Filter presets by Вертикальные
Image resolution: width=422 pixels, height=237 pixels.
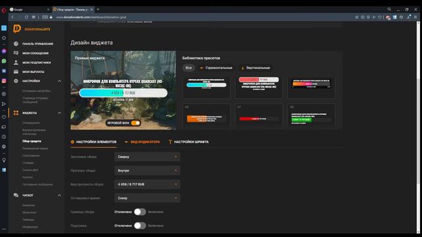(255, 68)
